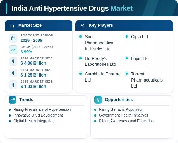Click the dollar icon for 2024 Market Size
This screenshot has height=143, width=178.
pyautogui.click(x=13, y=73)
